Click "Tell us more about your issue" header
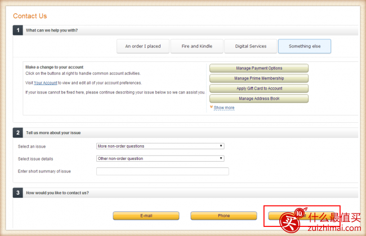 click(x=53, y=133)
